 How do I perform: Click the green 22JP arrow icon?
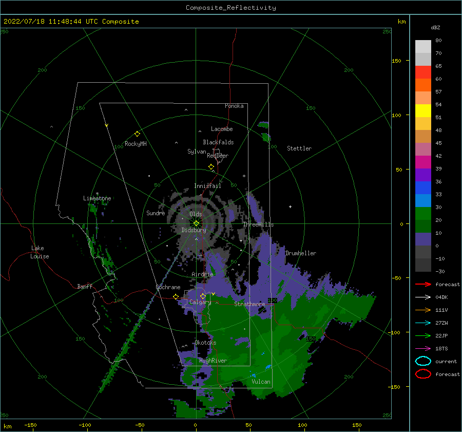click(423, 335)
